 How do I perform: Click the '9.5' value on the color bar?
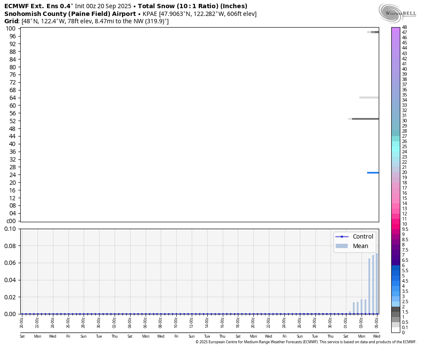coord(405,230)
